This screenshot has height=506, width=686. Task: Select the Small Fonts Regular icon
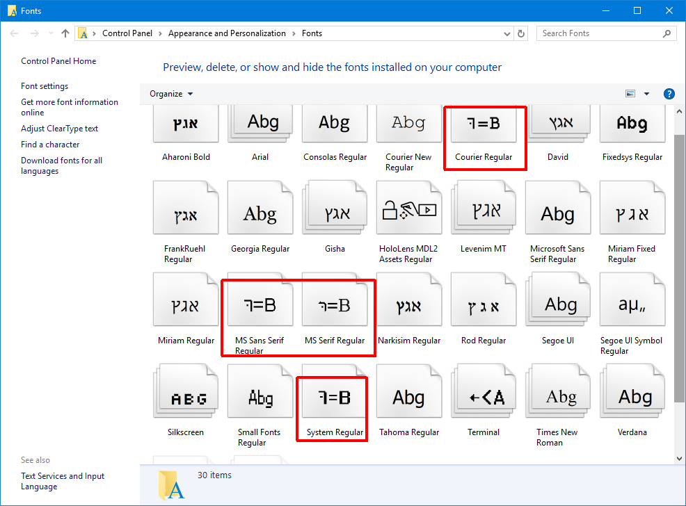pos(260,391)
